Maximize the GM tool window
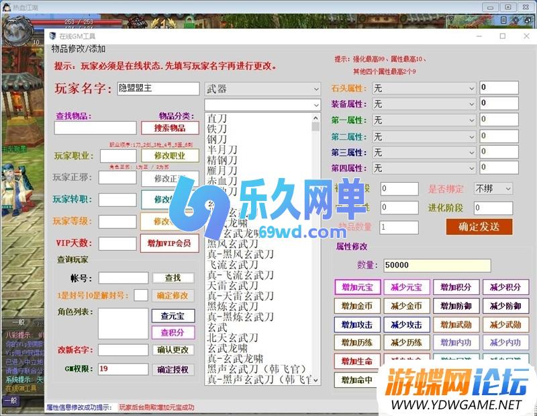 [x=502, y=36]
